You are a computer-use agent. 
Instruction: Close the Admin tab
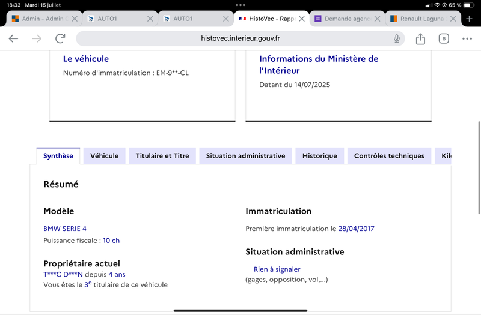(75, 19)
